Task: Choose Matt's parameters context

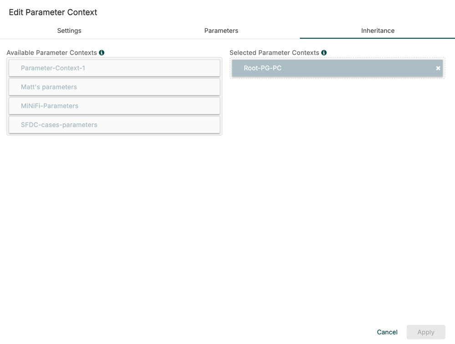Action: click(x=114, y=87)
